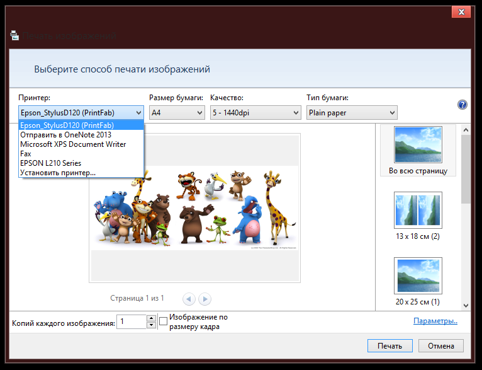Increase copies with up stepper arrow
Viewport: 482px width, 370px height.
pos(151,318)
